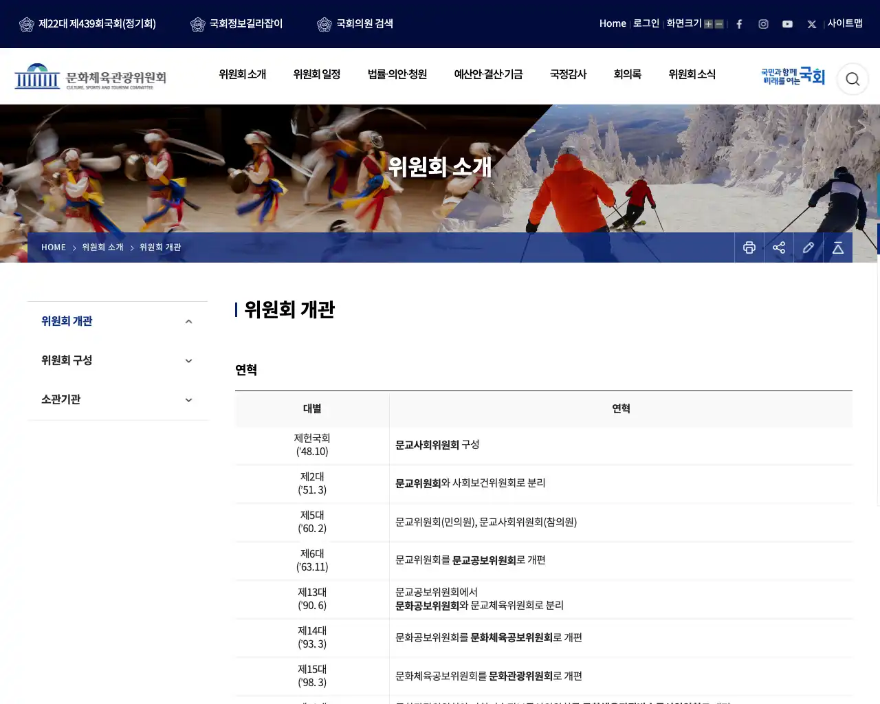Screen dimensions: 880x704
Task: Open the 위원회 일정 main menu
Action: 317,74
